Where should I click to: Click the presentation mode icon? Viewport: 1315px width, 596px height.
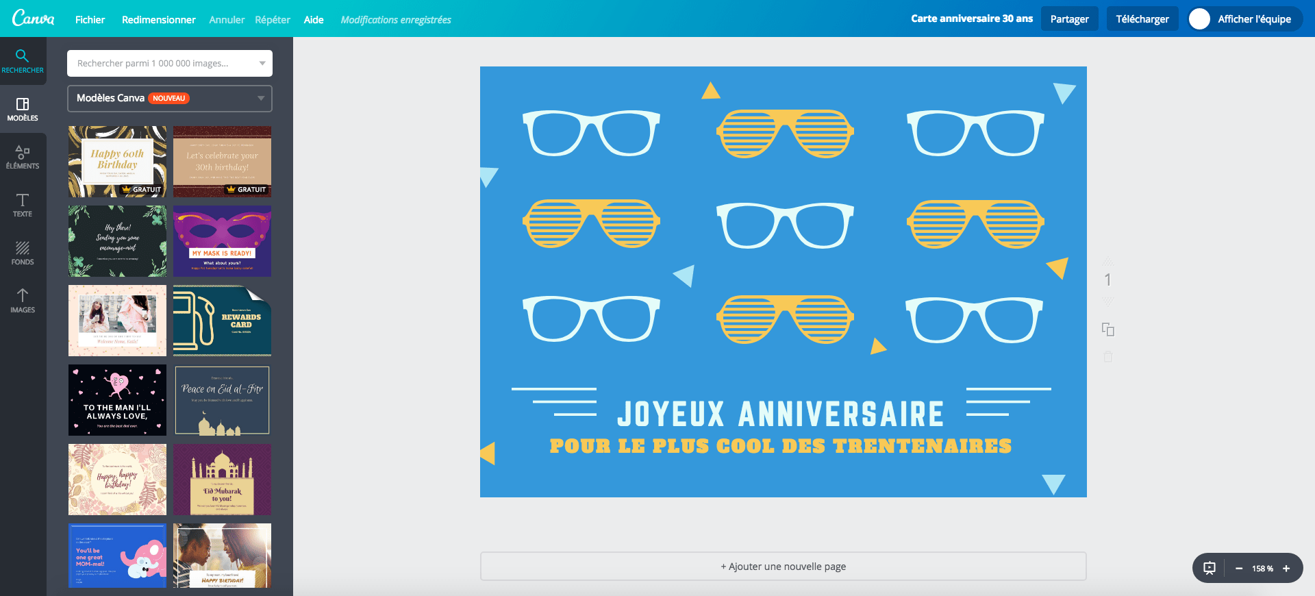click(x=1210, y=568)
